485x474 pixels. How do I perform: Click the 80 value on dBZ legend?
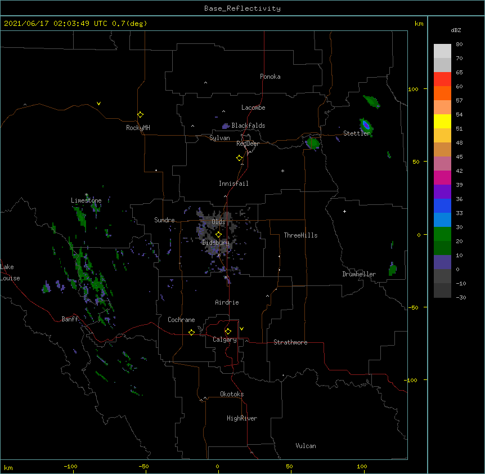tap(459, 44)
